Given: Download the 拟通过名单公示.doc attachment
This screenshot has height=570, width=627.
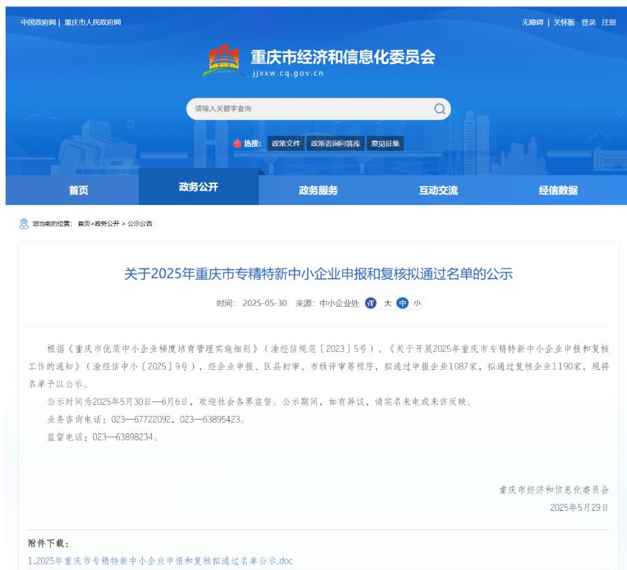Looking at the screenshot, I should 164,561.
